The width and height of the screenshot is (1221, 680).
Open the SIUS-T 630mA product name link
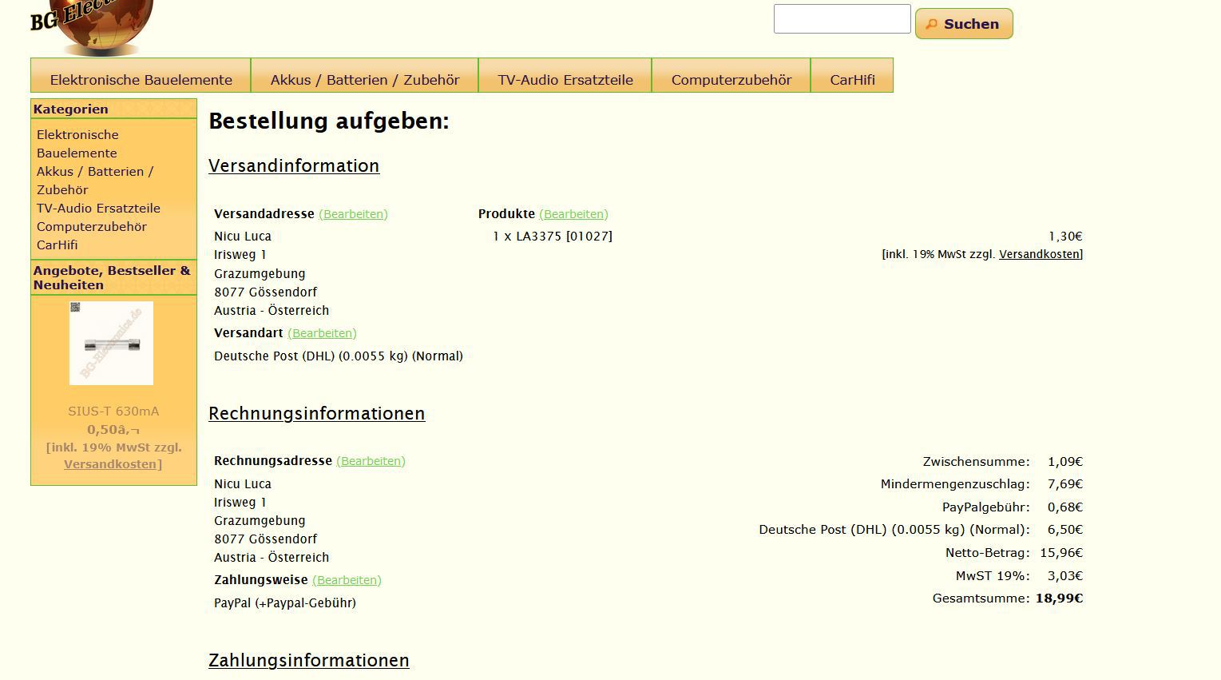click(113, 412)
